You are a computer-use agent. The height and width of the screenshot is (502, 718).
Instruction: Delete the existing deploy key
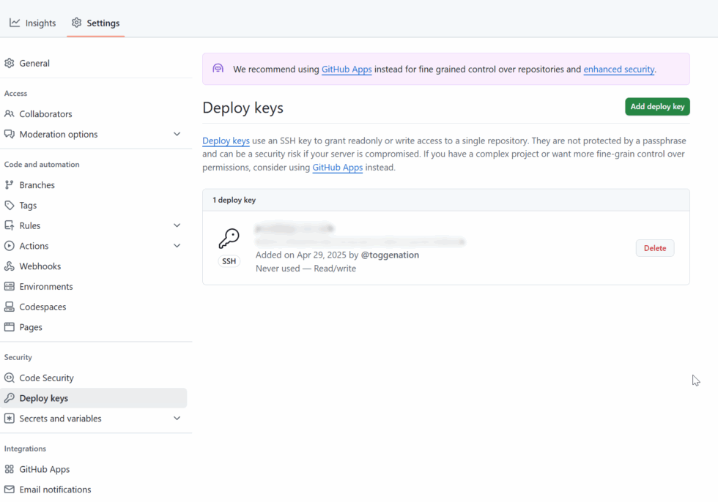click(x=654, y=247)
